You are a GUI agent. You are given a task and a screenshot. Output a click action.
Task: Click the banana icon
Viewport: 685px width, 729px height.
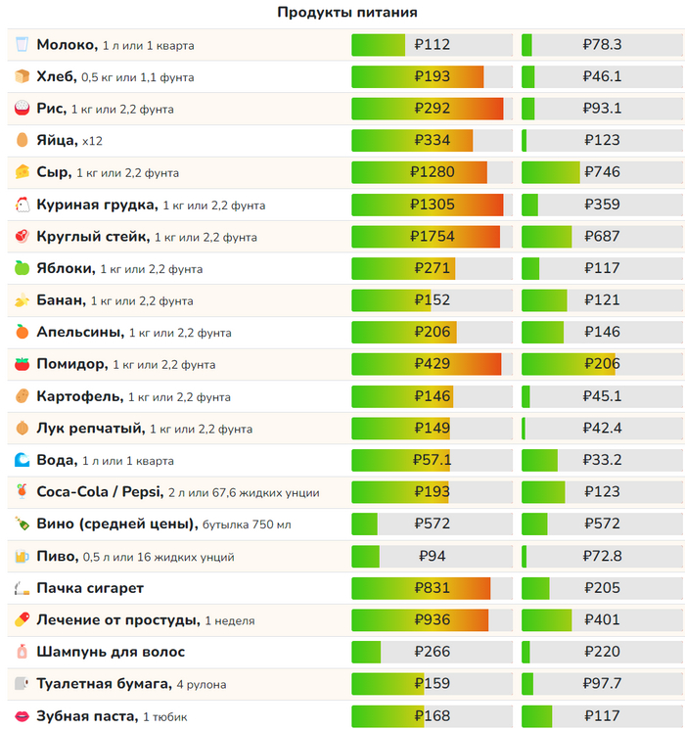coord(22,300)
